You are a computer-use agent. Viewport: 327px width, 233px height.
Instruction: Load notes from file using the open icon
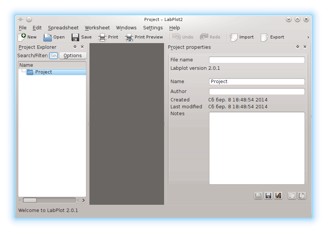point(258,195)
